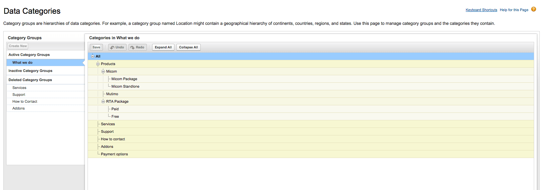Image resolution: width=543 pixels, height=190 pixels.
Task: Open the orange help question mark icon
Action: (533, 9)
